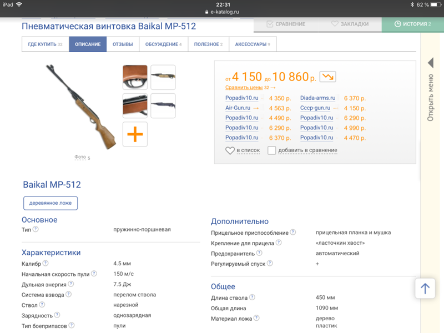Image resolution: width=444 pixels, height=333 pixels.
Task: Open the Аксессуары tab
Action: click(253, 44)
